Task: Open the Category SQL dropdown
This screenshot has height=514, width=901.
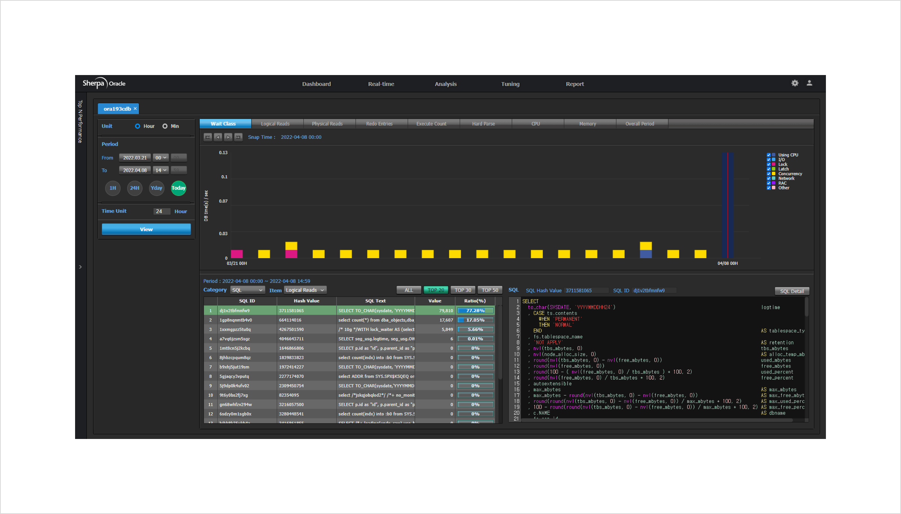Action: [247, 290]
